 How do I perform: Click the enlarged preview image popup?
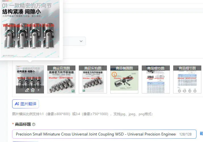point(30,29)
